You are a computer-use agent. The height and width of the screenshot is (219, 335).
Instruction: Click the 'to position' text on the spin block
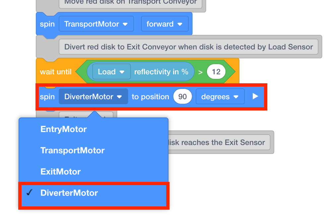click(x=150, y=97)
